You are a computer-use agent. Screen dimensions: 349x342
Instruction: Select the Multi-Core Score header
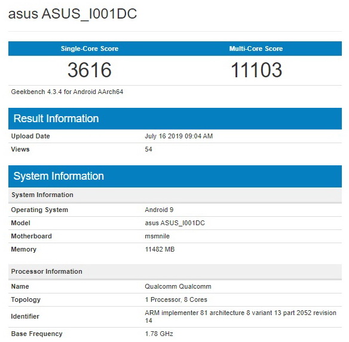256,49
